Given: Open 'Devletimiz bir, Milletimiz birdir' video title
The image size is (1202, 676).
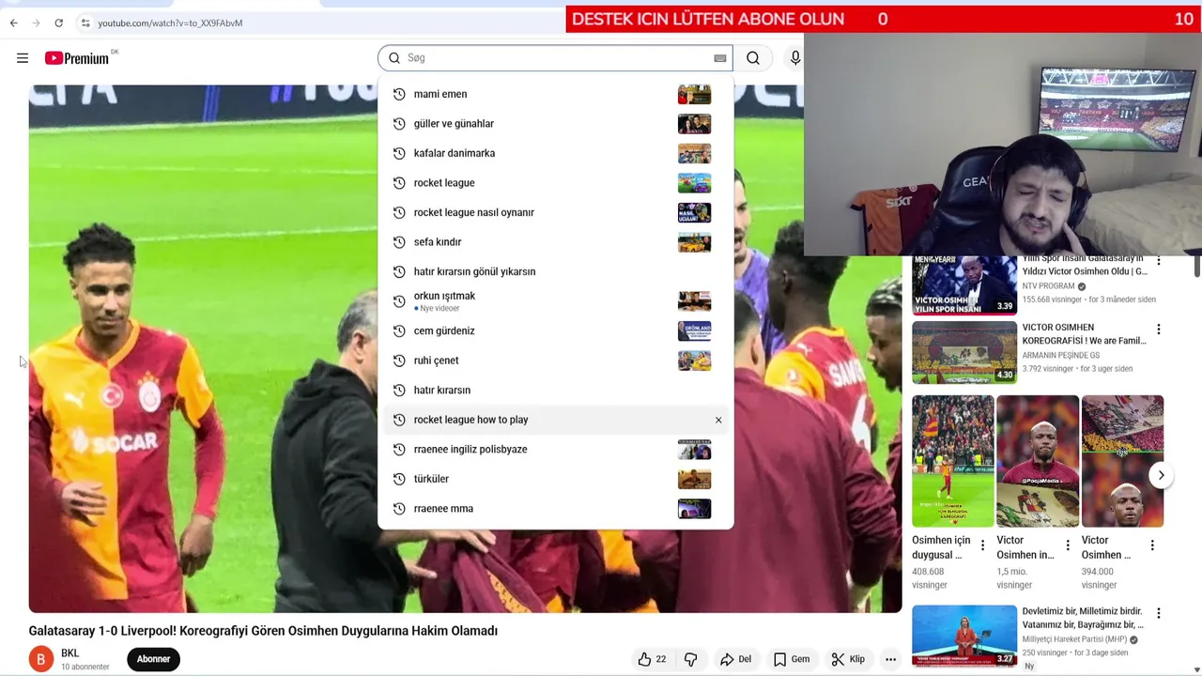Looking at the screenshot, I should pyautogui.click(x=1083, y=618).
